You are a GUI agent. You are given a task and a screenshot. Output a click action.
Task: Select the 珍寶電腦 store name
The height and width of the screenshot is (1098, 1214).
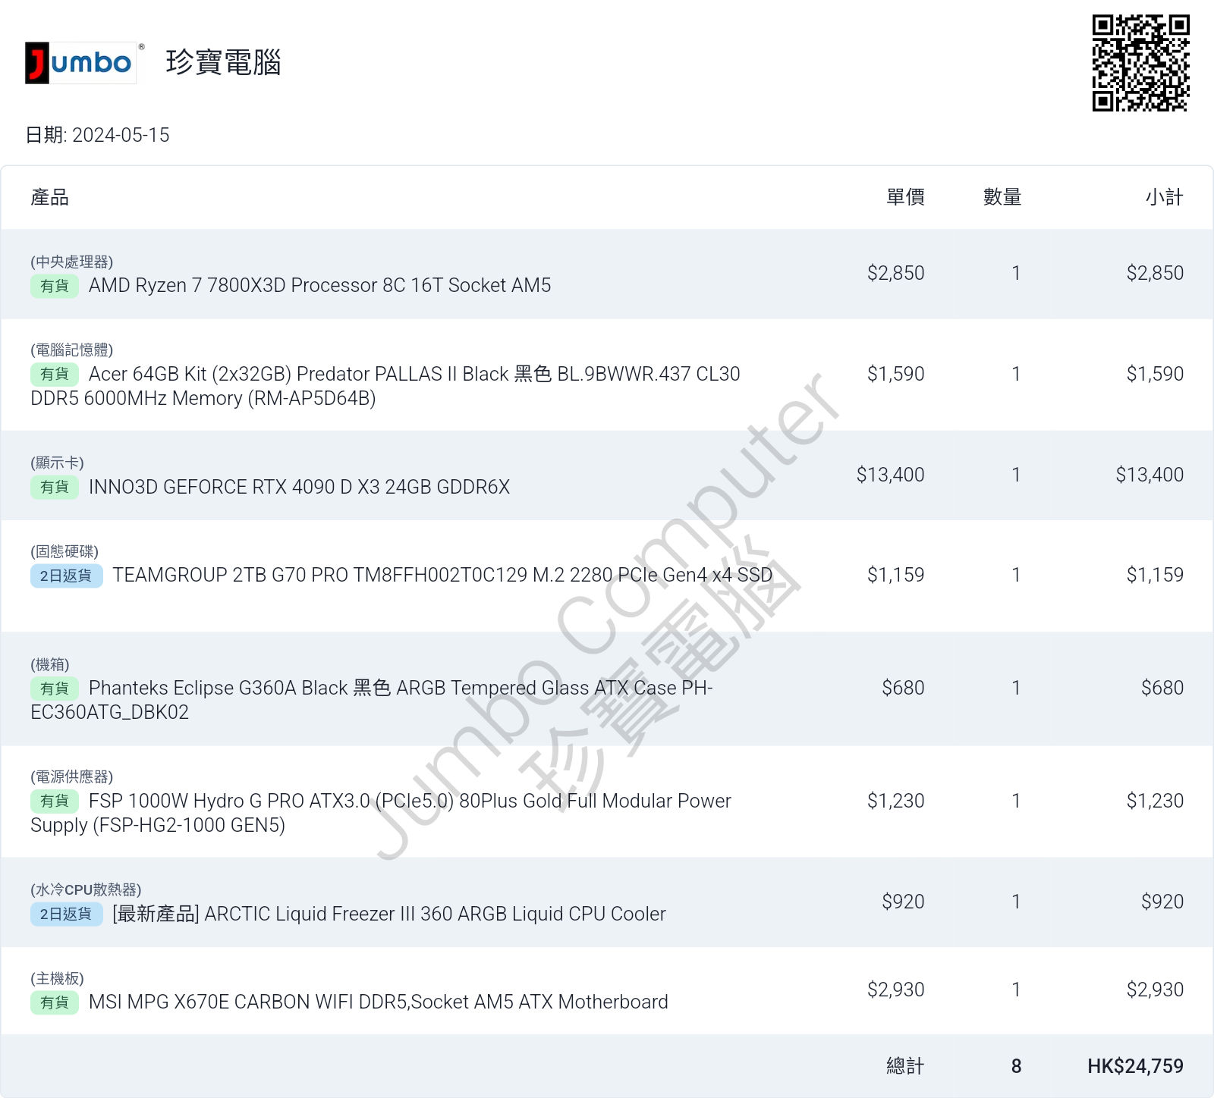pos(223,62)
